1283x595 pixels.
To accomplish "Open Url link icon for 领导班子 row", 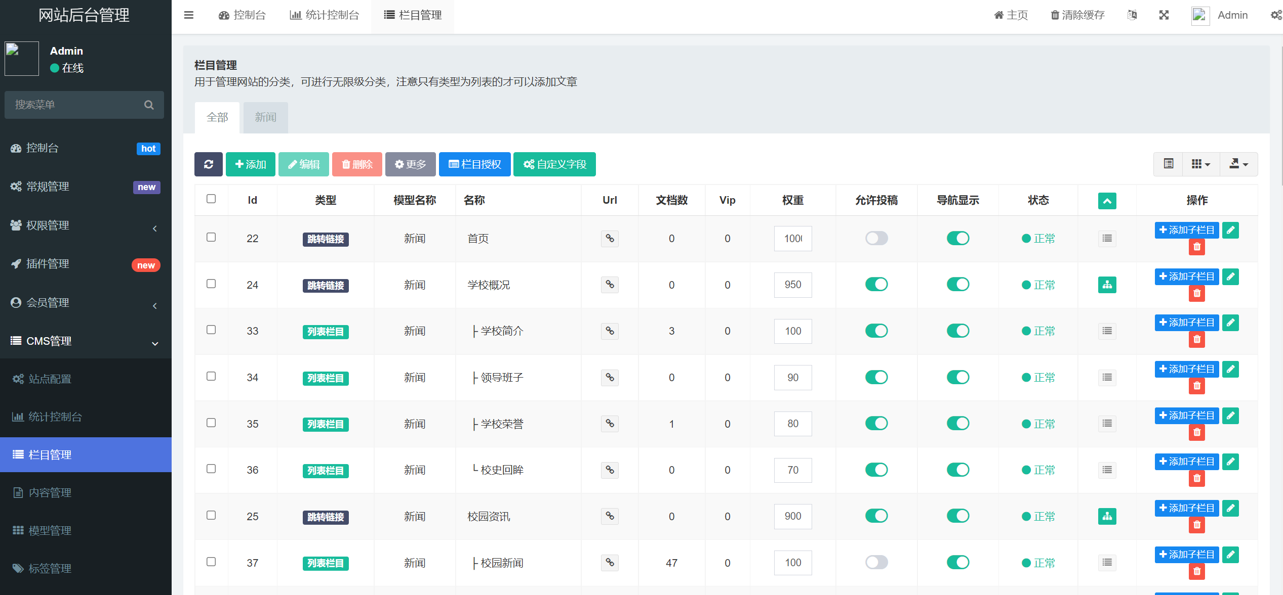I will (x=610, y=378).
